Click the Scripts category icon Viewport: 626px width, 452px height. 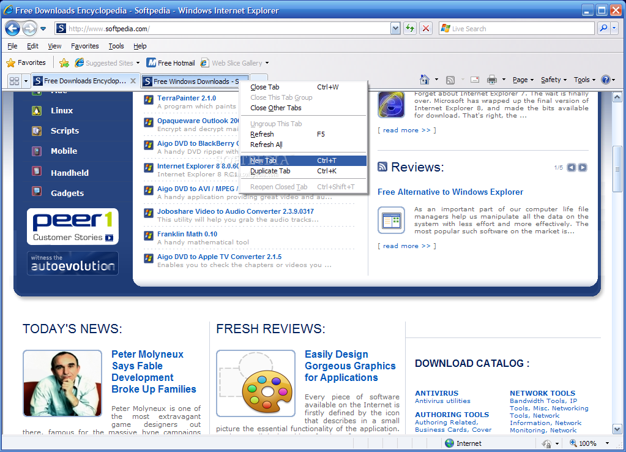click(x=37, y=130)
